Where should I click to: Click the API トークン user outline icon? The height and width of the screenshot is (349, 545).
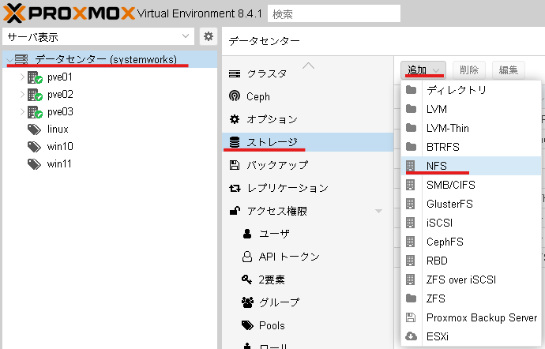click(x=247, y=257)
